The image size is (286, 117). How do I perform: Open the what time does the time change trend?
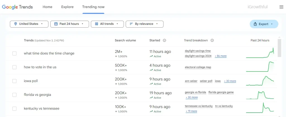(49, 53)
